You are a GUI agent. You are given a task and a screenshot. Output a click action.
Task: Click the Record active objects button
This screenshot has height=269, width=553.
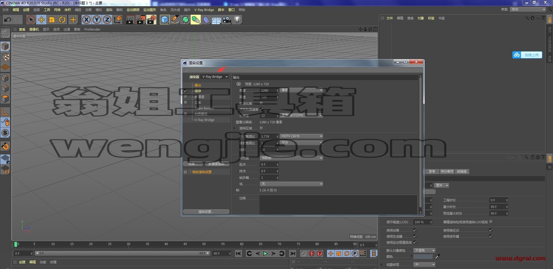pos(303,253)
